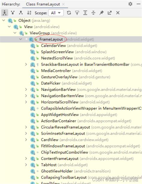
Task: Expand the CardView node
Action: tap(26, 140)
